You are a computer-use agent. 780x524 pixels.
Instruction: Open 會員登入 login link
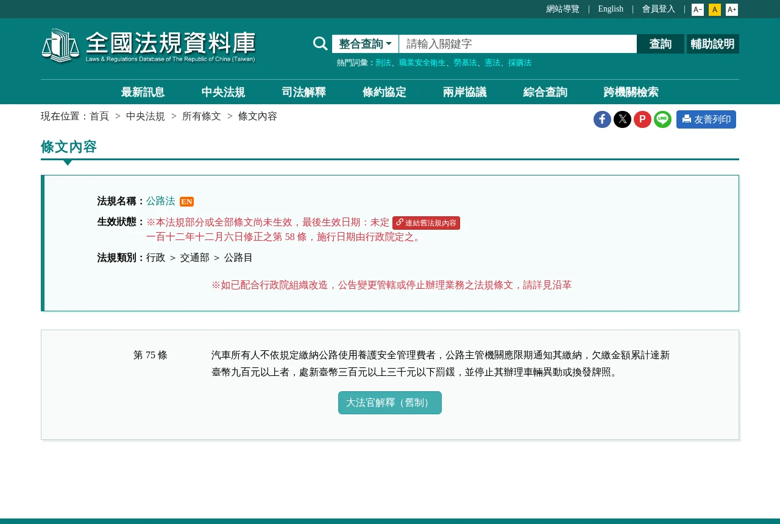[x=659, y=9]
